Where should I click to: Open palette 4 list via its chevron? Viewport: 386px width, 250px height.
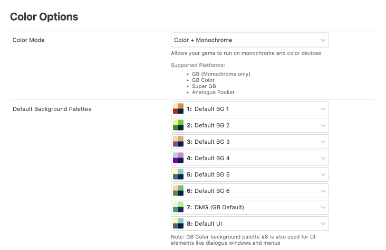323,158
